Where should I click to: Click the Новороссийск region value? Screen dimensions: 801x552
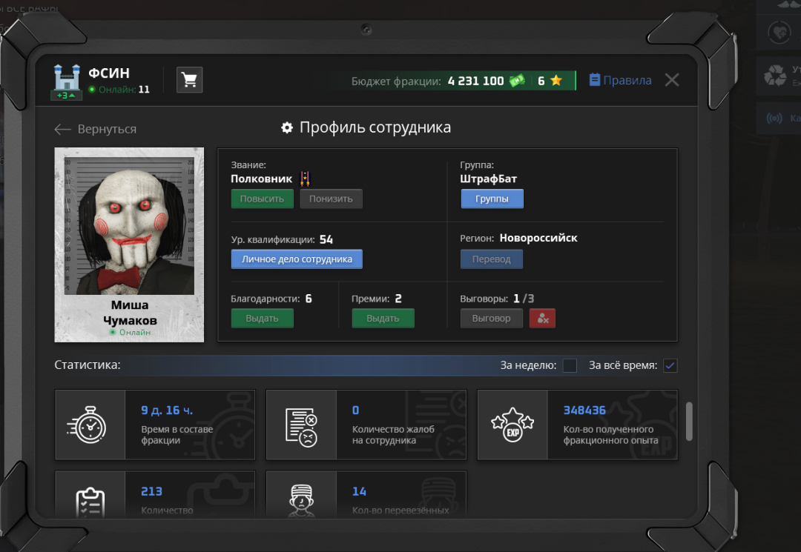pos(538,238)
